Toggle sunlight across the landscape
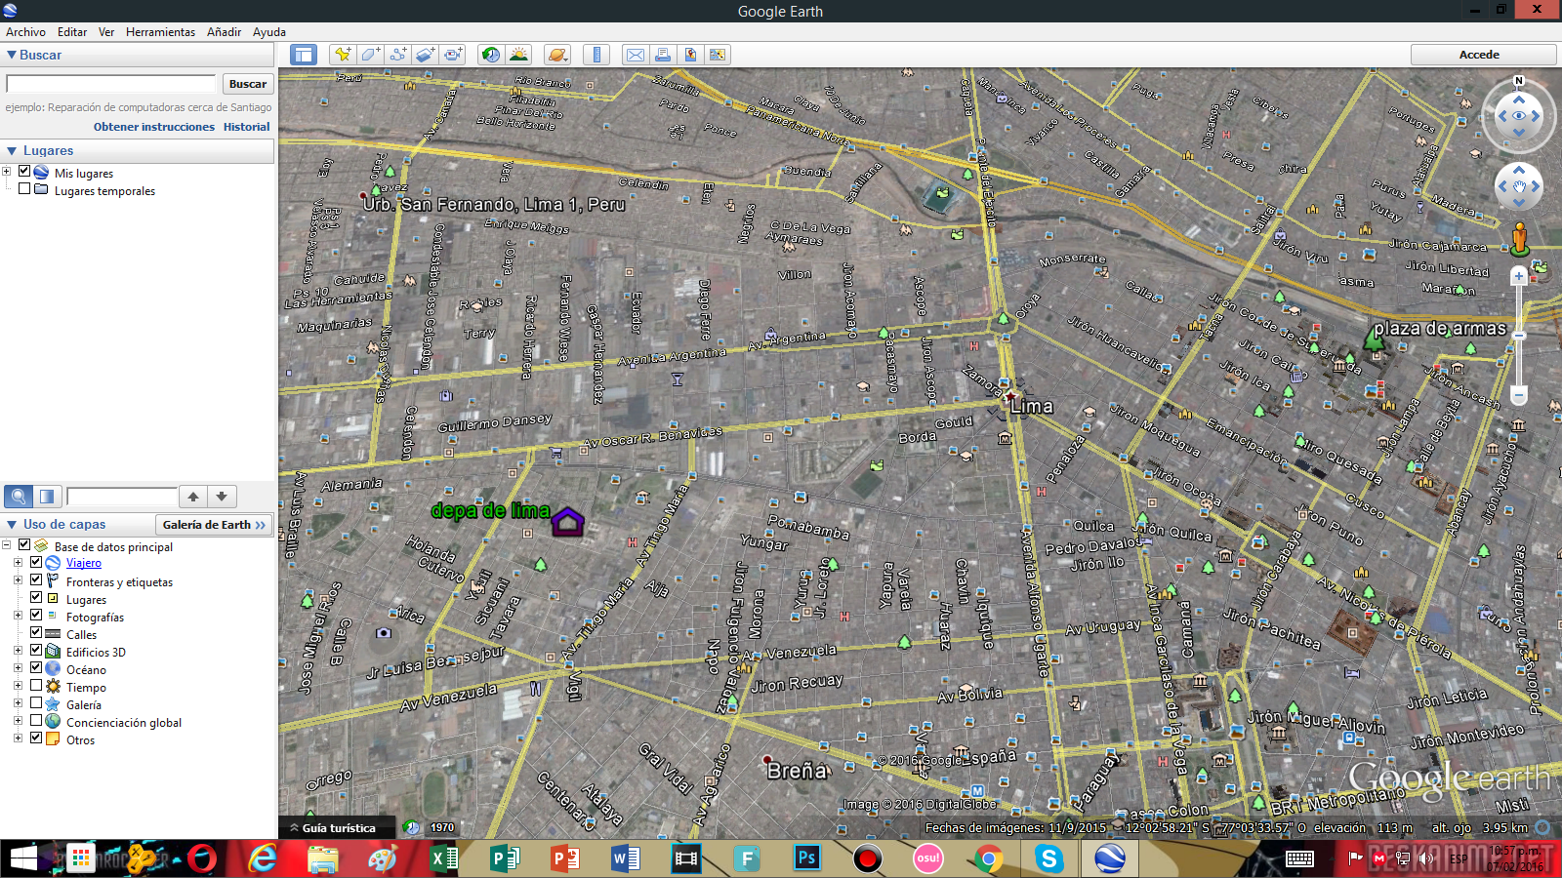The height and width of the screenshot is (878, 1562). click(x=519, y=55)
